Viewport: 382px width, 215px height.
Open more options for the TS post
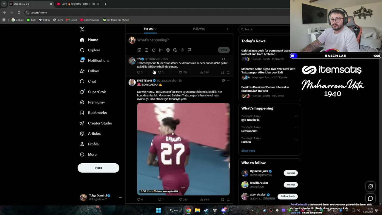click(x=228, y=59)
